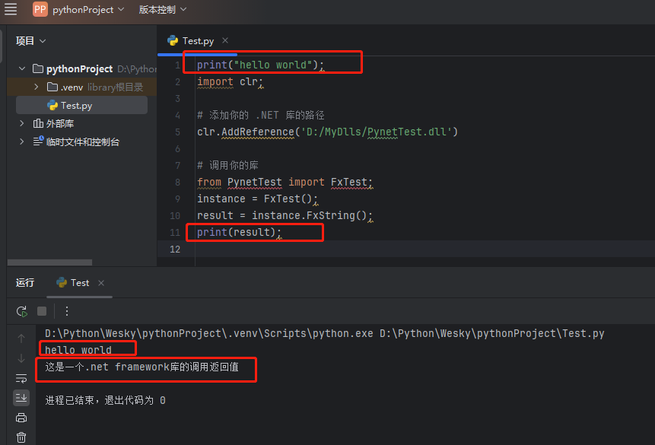The image size is (655, 445).
Task: Close the Test.py editor tab
Action: (225, 41)
